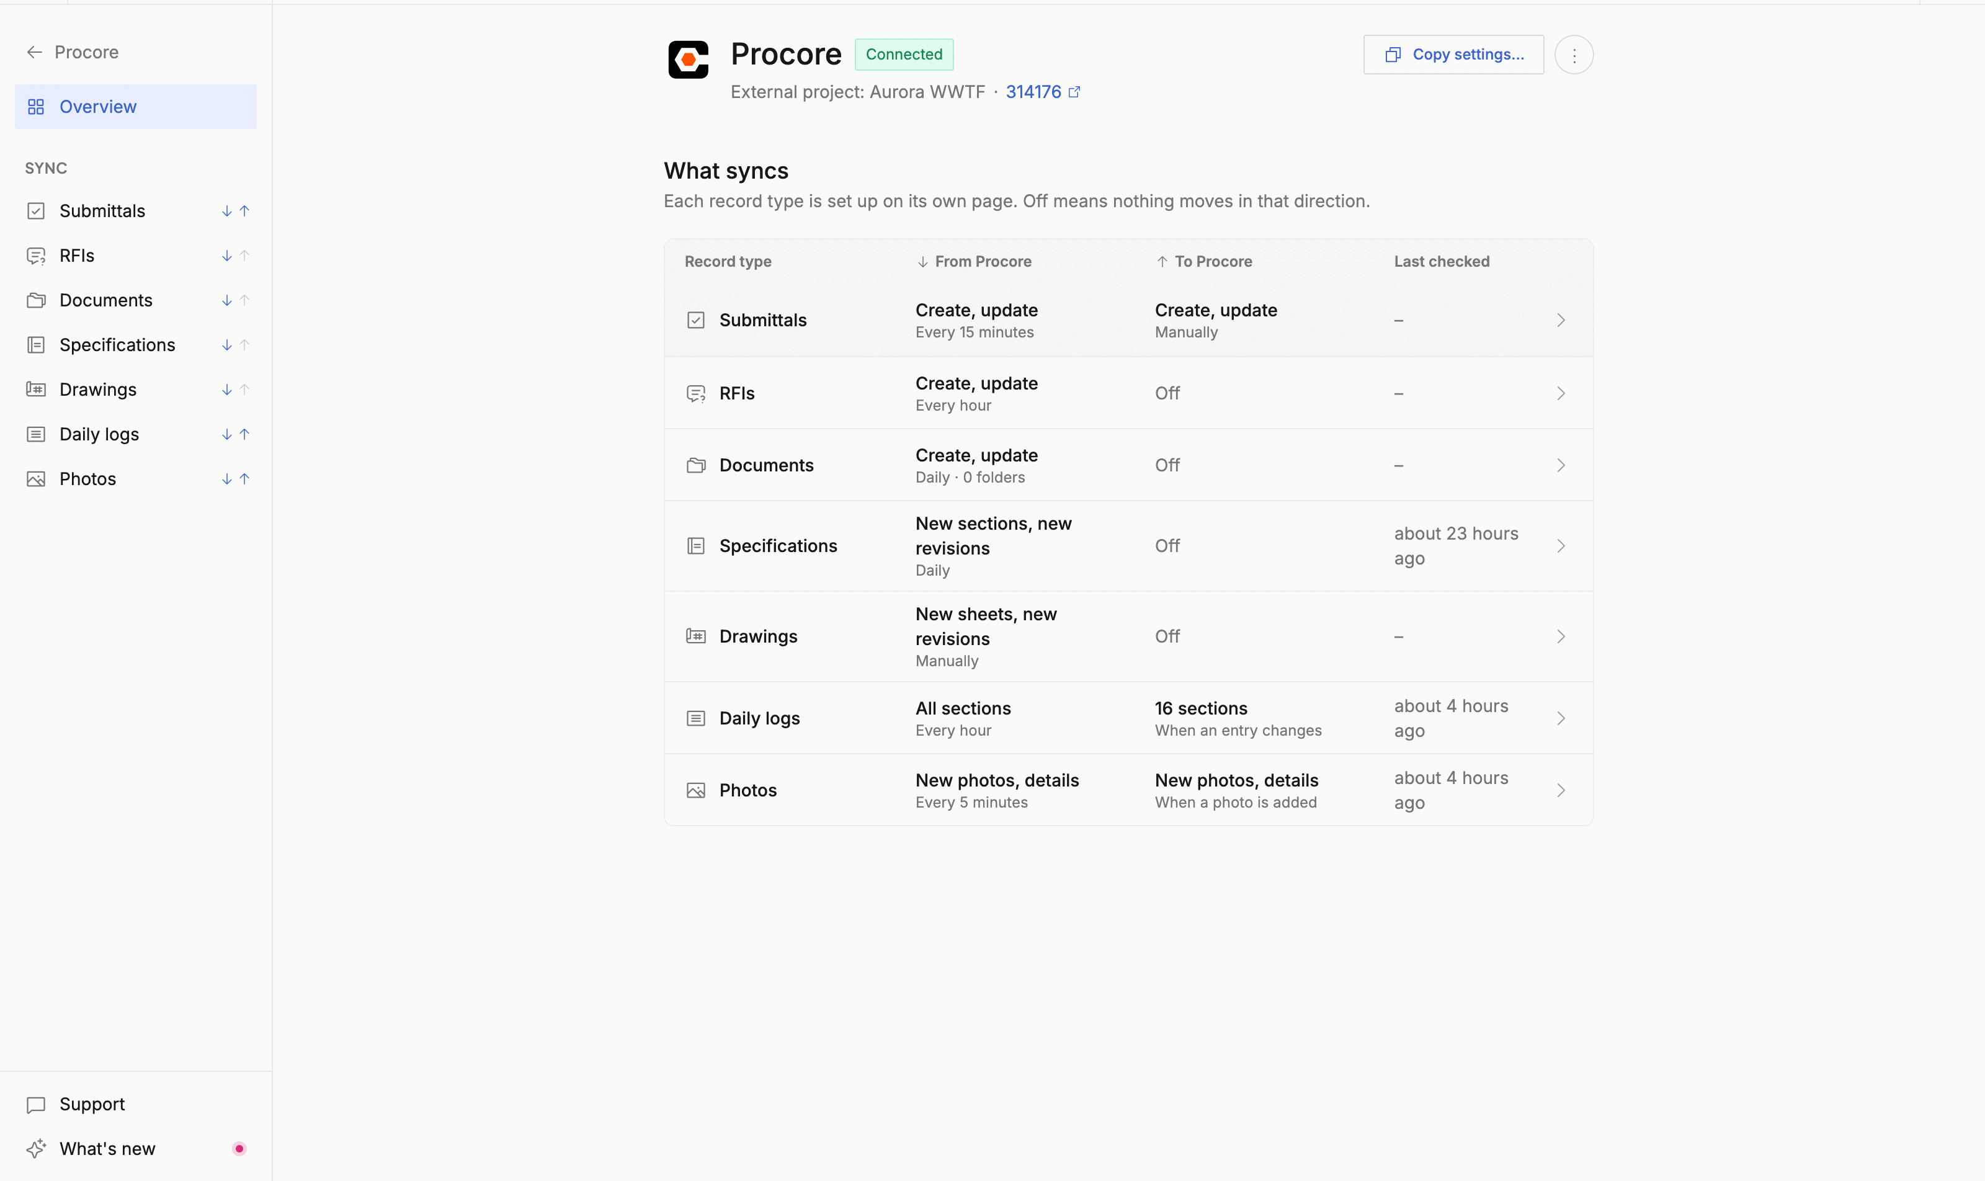1985x1181 pixels.
Task: Click the Documents folder icon in sidebar
Action: (36, 300)
